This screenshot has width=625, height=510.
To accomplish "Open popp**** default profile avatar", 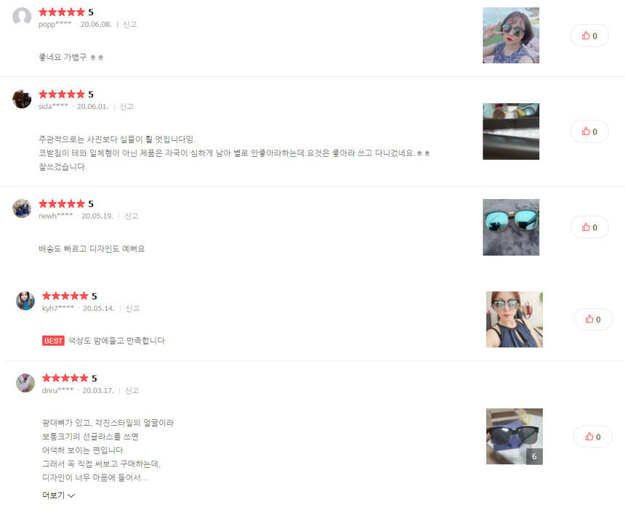I will [22, 17].
